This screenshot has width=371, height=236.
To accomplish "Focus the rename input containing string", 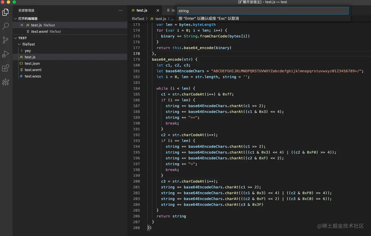I will click(x=263, y=11).
